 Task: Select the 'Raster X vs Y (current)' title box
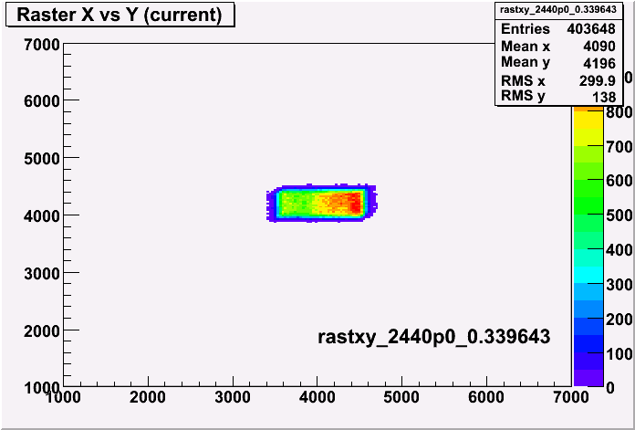tap(120, 16)
